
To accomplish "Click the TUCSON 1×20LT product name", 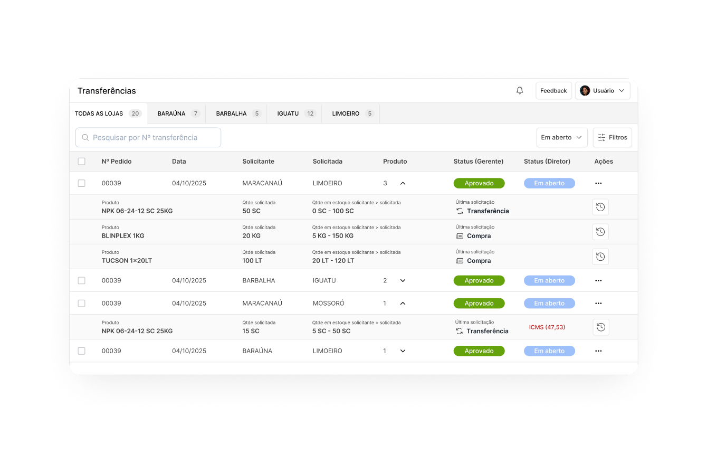I will point(127,261).
